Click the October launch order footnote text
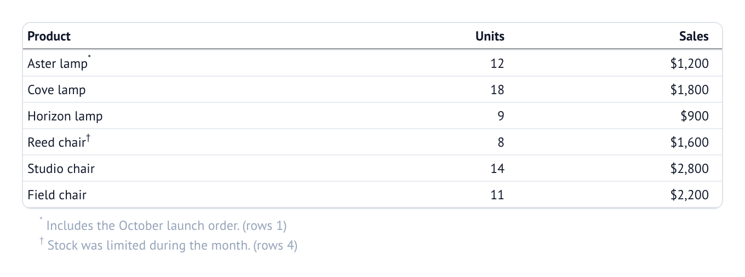Image resolution: width=745 pixels, height=277 pixels. 167,226
